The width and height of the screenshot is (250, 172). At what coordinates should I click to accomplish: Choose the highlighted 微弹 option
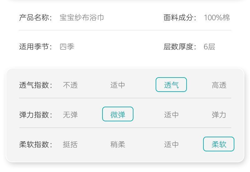point(118,114)
